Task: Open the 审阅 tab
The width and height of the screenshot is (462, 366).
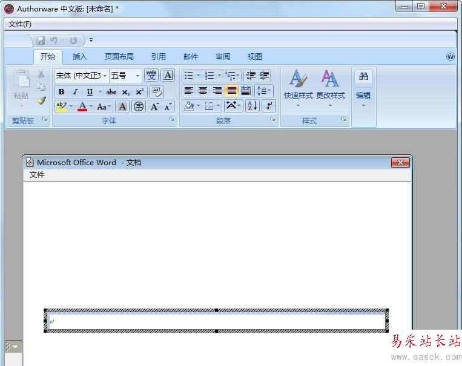Action: (x=223, y=56)
